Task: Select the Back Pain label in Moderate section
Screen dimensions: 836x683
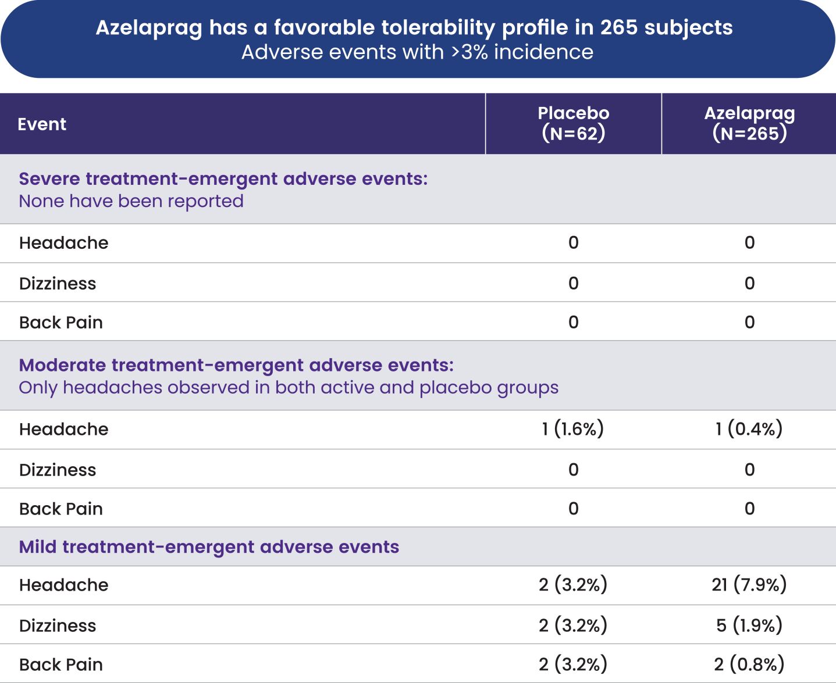Action: (x=61, y=509)
